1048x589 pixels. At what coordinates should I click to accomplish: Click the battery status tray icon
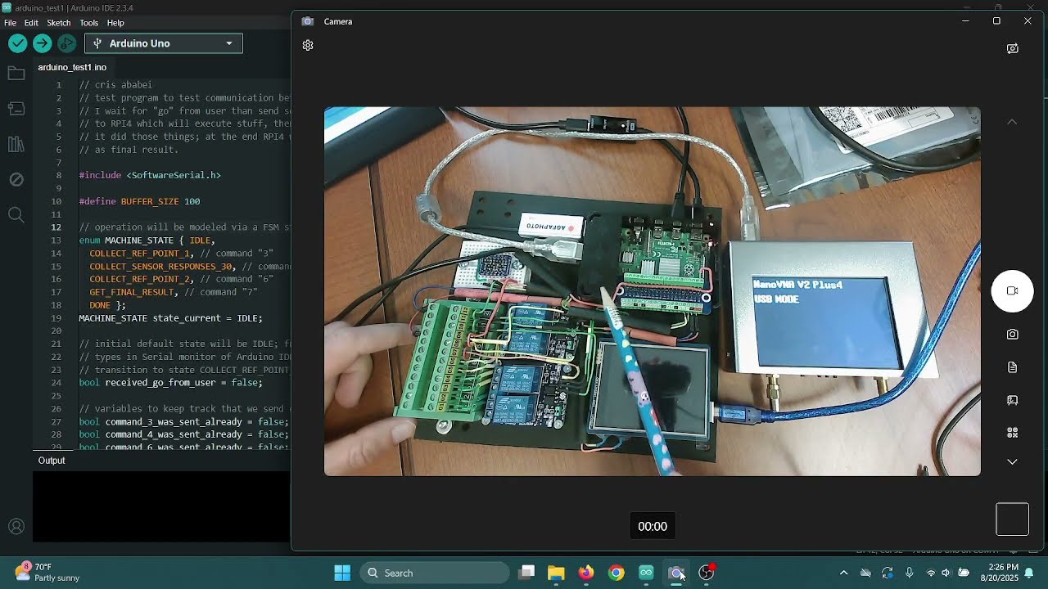tap(964, 573)
